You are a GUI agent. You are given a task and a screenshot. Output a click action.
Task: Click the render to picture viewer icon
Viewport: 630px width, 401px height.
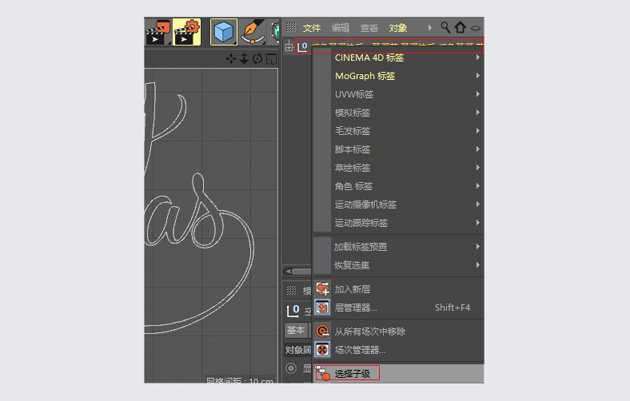[x=158, y=32]
